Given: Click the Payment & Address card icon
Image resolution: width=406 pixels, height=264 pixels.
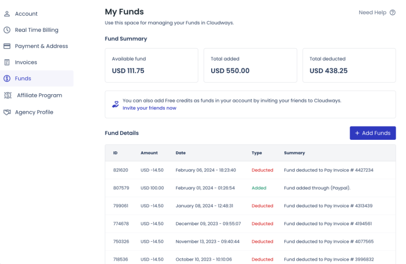Looking at the screenshot, I should point(7,46).
